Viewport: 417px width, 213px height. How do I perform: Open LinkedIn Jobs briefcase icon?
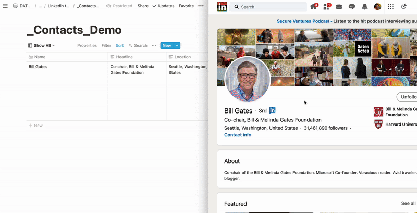339,7
